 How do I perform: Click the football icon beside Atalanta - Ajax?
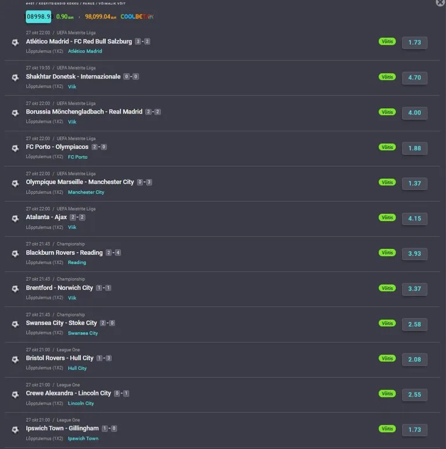point(16,219)
